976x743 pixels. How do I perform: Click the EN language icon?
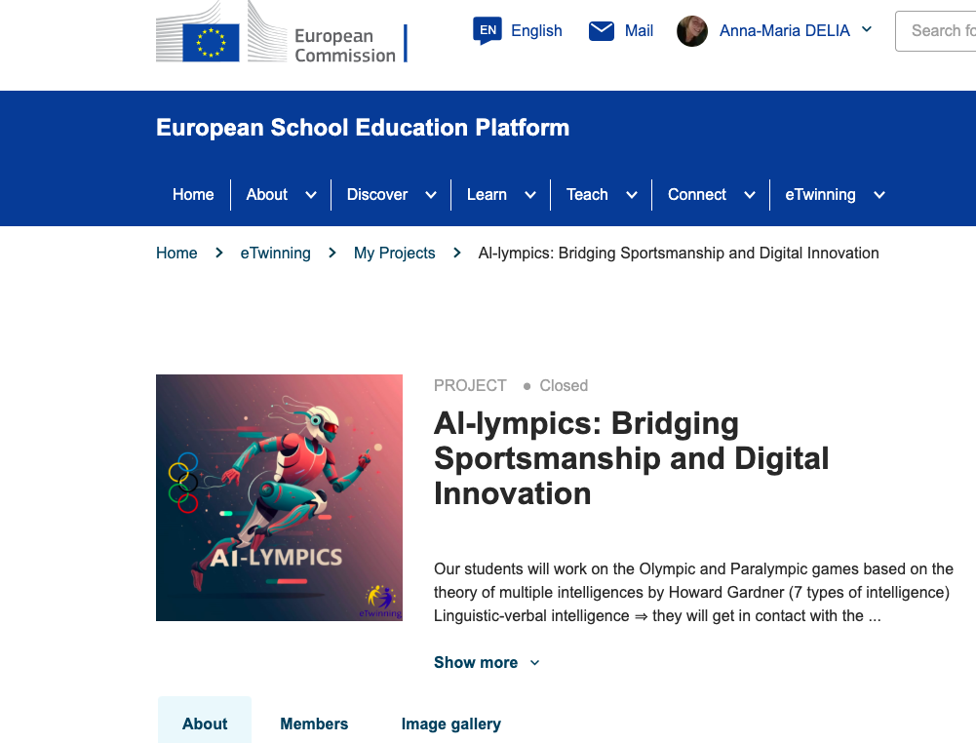(x=488, y=31)
